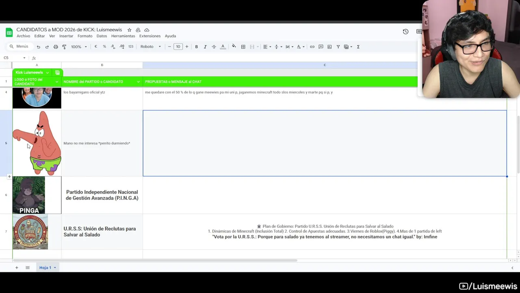The image size is (520, 293).
Task: Select row 5 header
Action: click(x=6, y=143)
